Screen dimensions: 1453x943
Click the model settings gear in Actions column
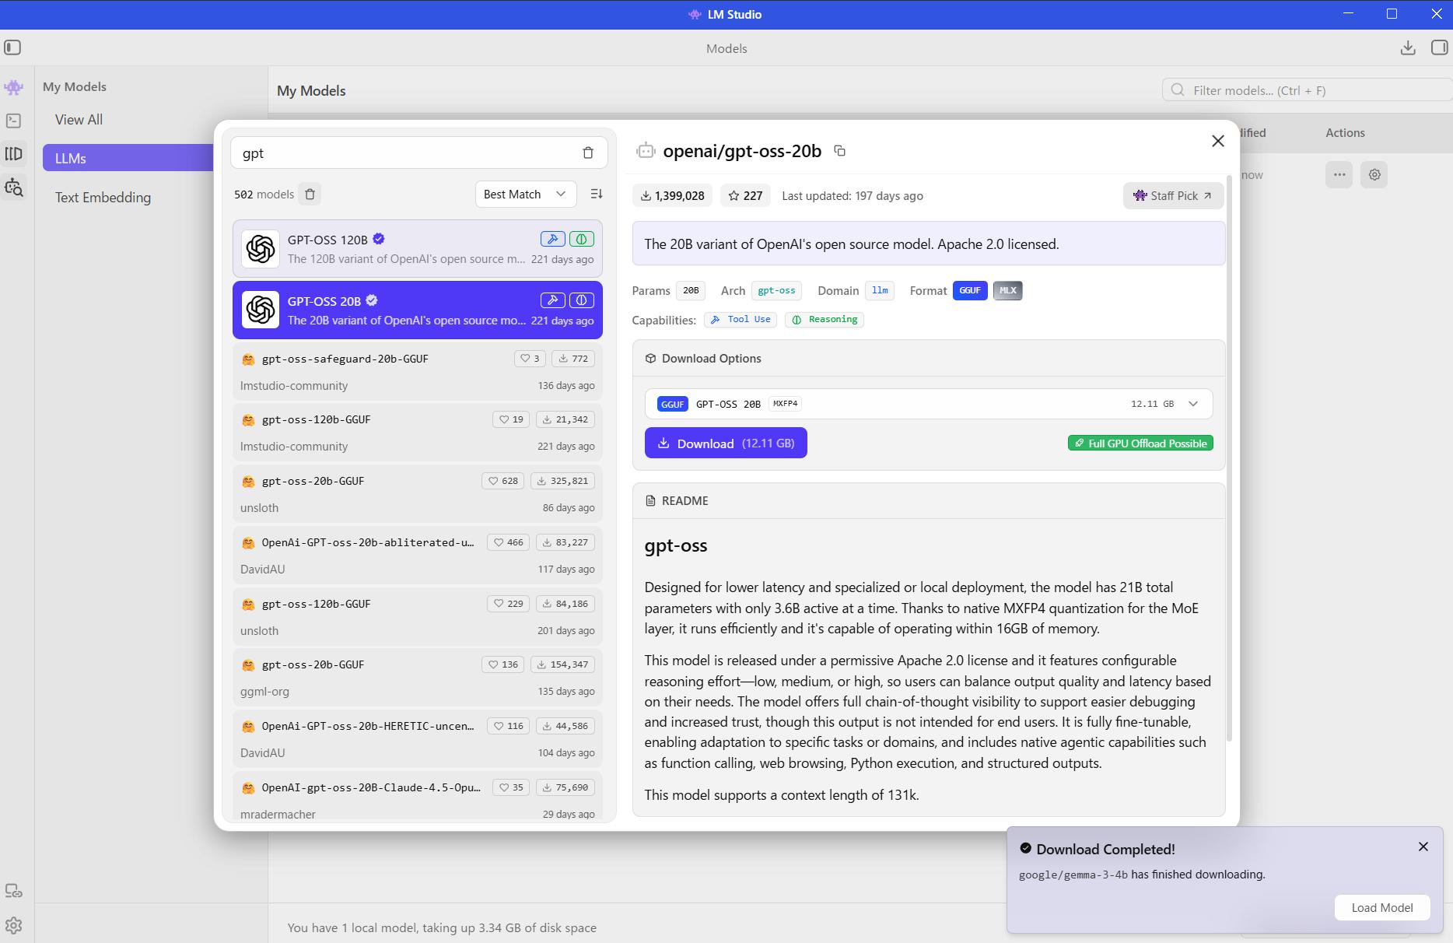click(1374, 175)
